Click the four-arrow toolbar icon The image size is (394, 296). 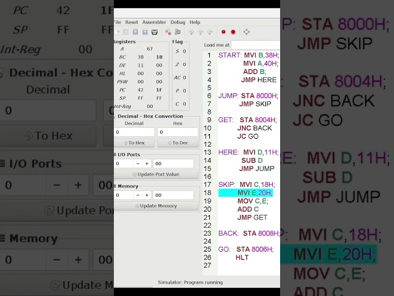(246, 32)
